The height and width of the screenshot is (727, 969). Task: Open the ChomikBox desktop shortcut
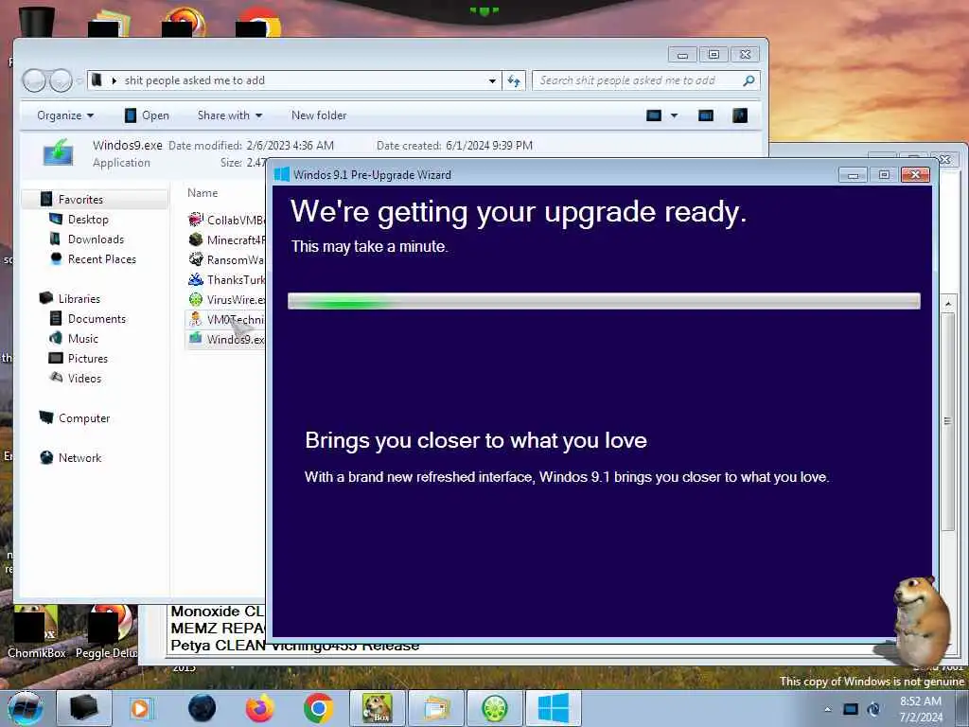click(37, 630)
